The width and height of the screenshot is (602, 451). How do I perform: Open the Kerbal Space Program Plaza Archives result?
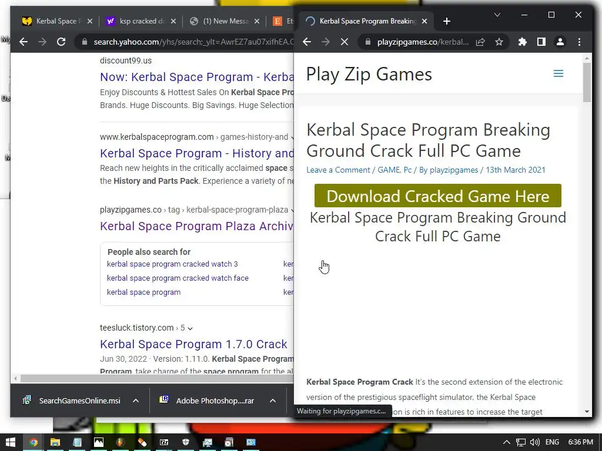tap(196, 226)
